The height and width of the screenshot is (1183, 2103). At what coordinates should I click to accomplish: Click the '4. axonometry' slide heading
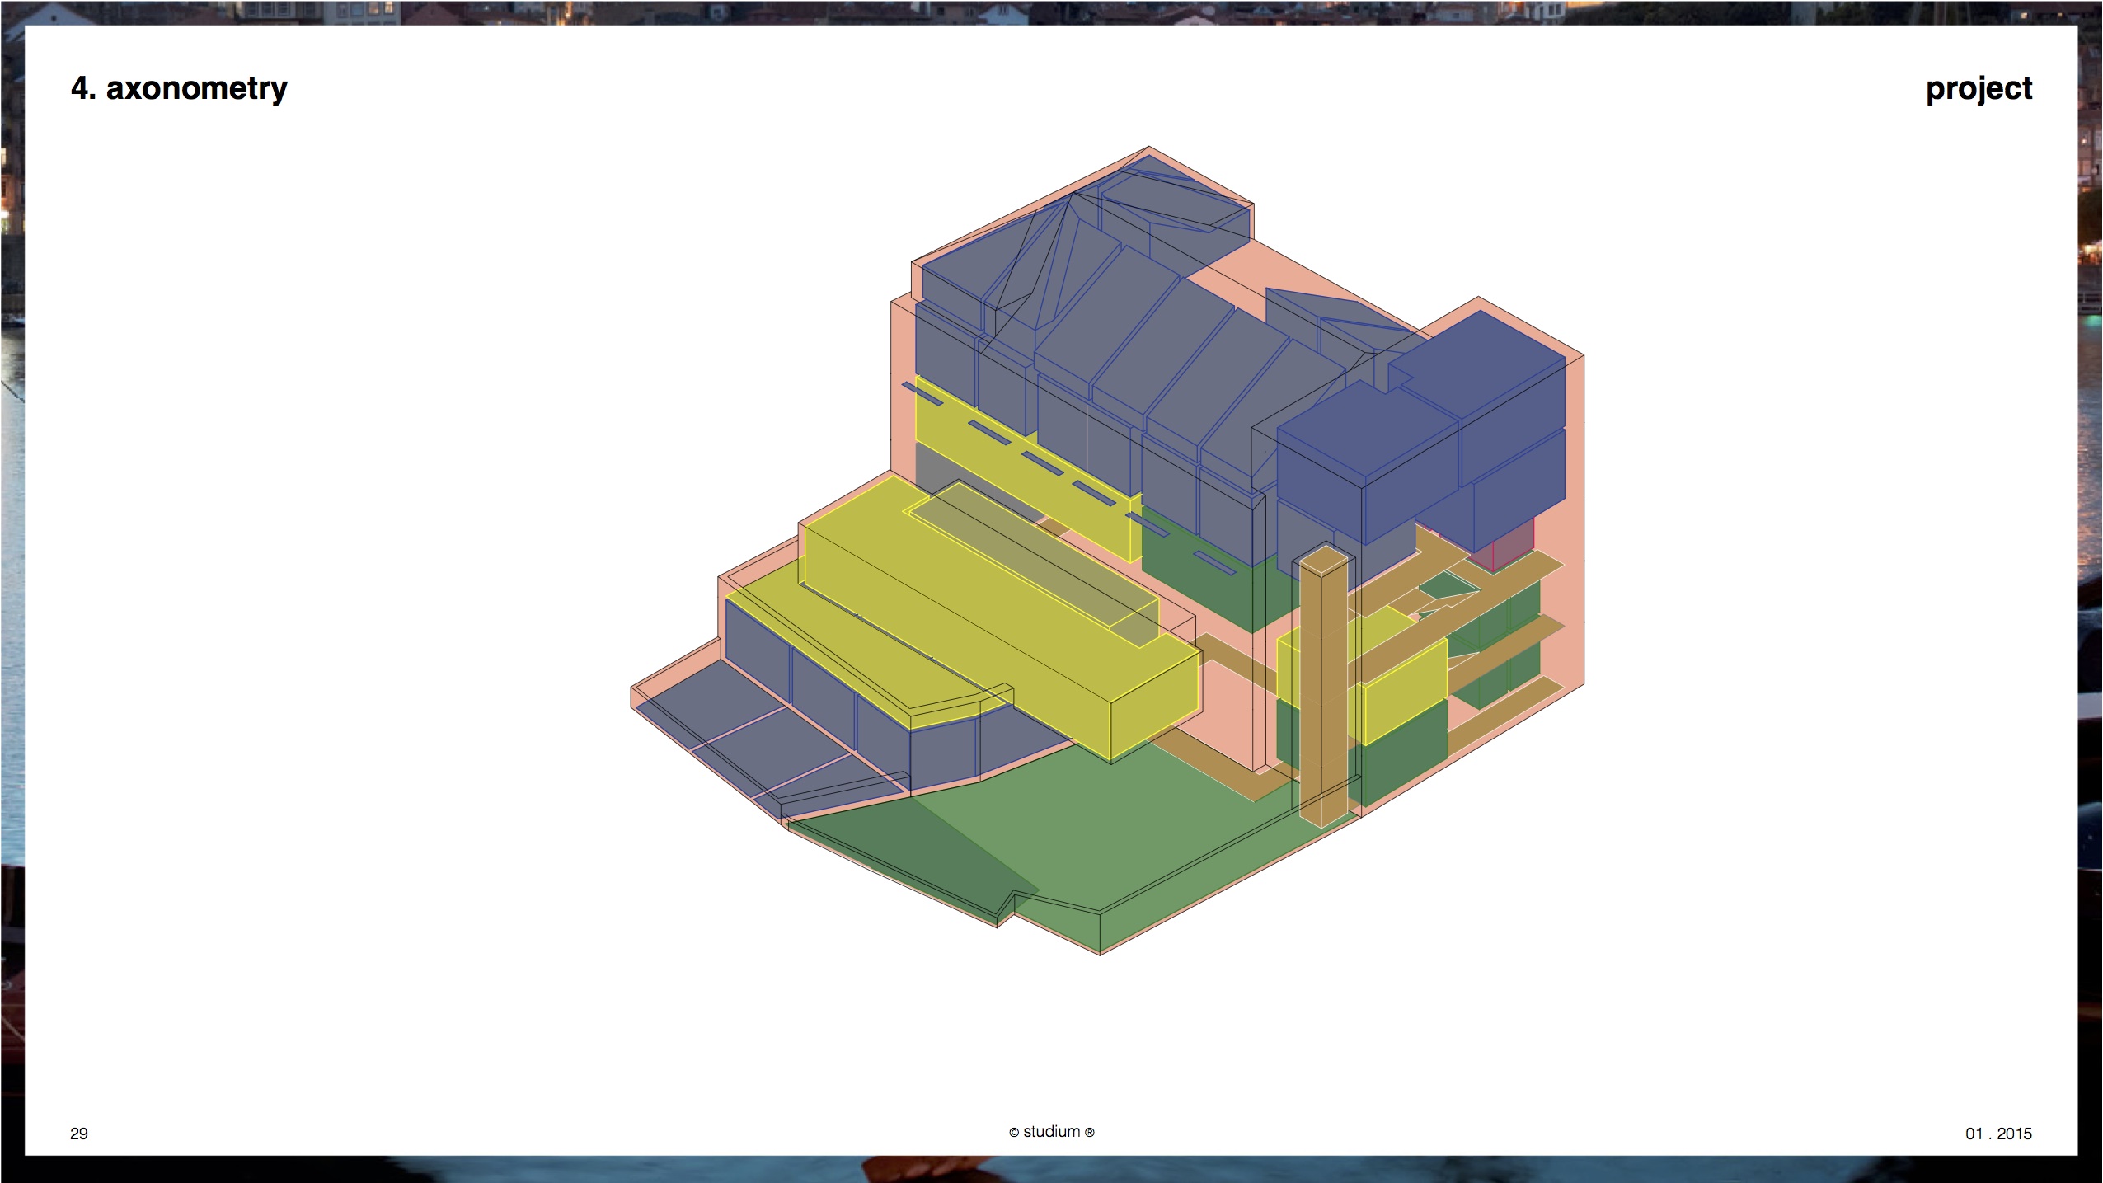tap(179, 88)
